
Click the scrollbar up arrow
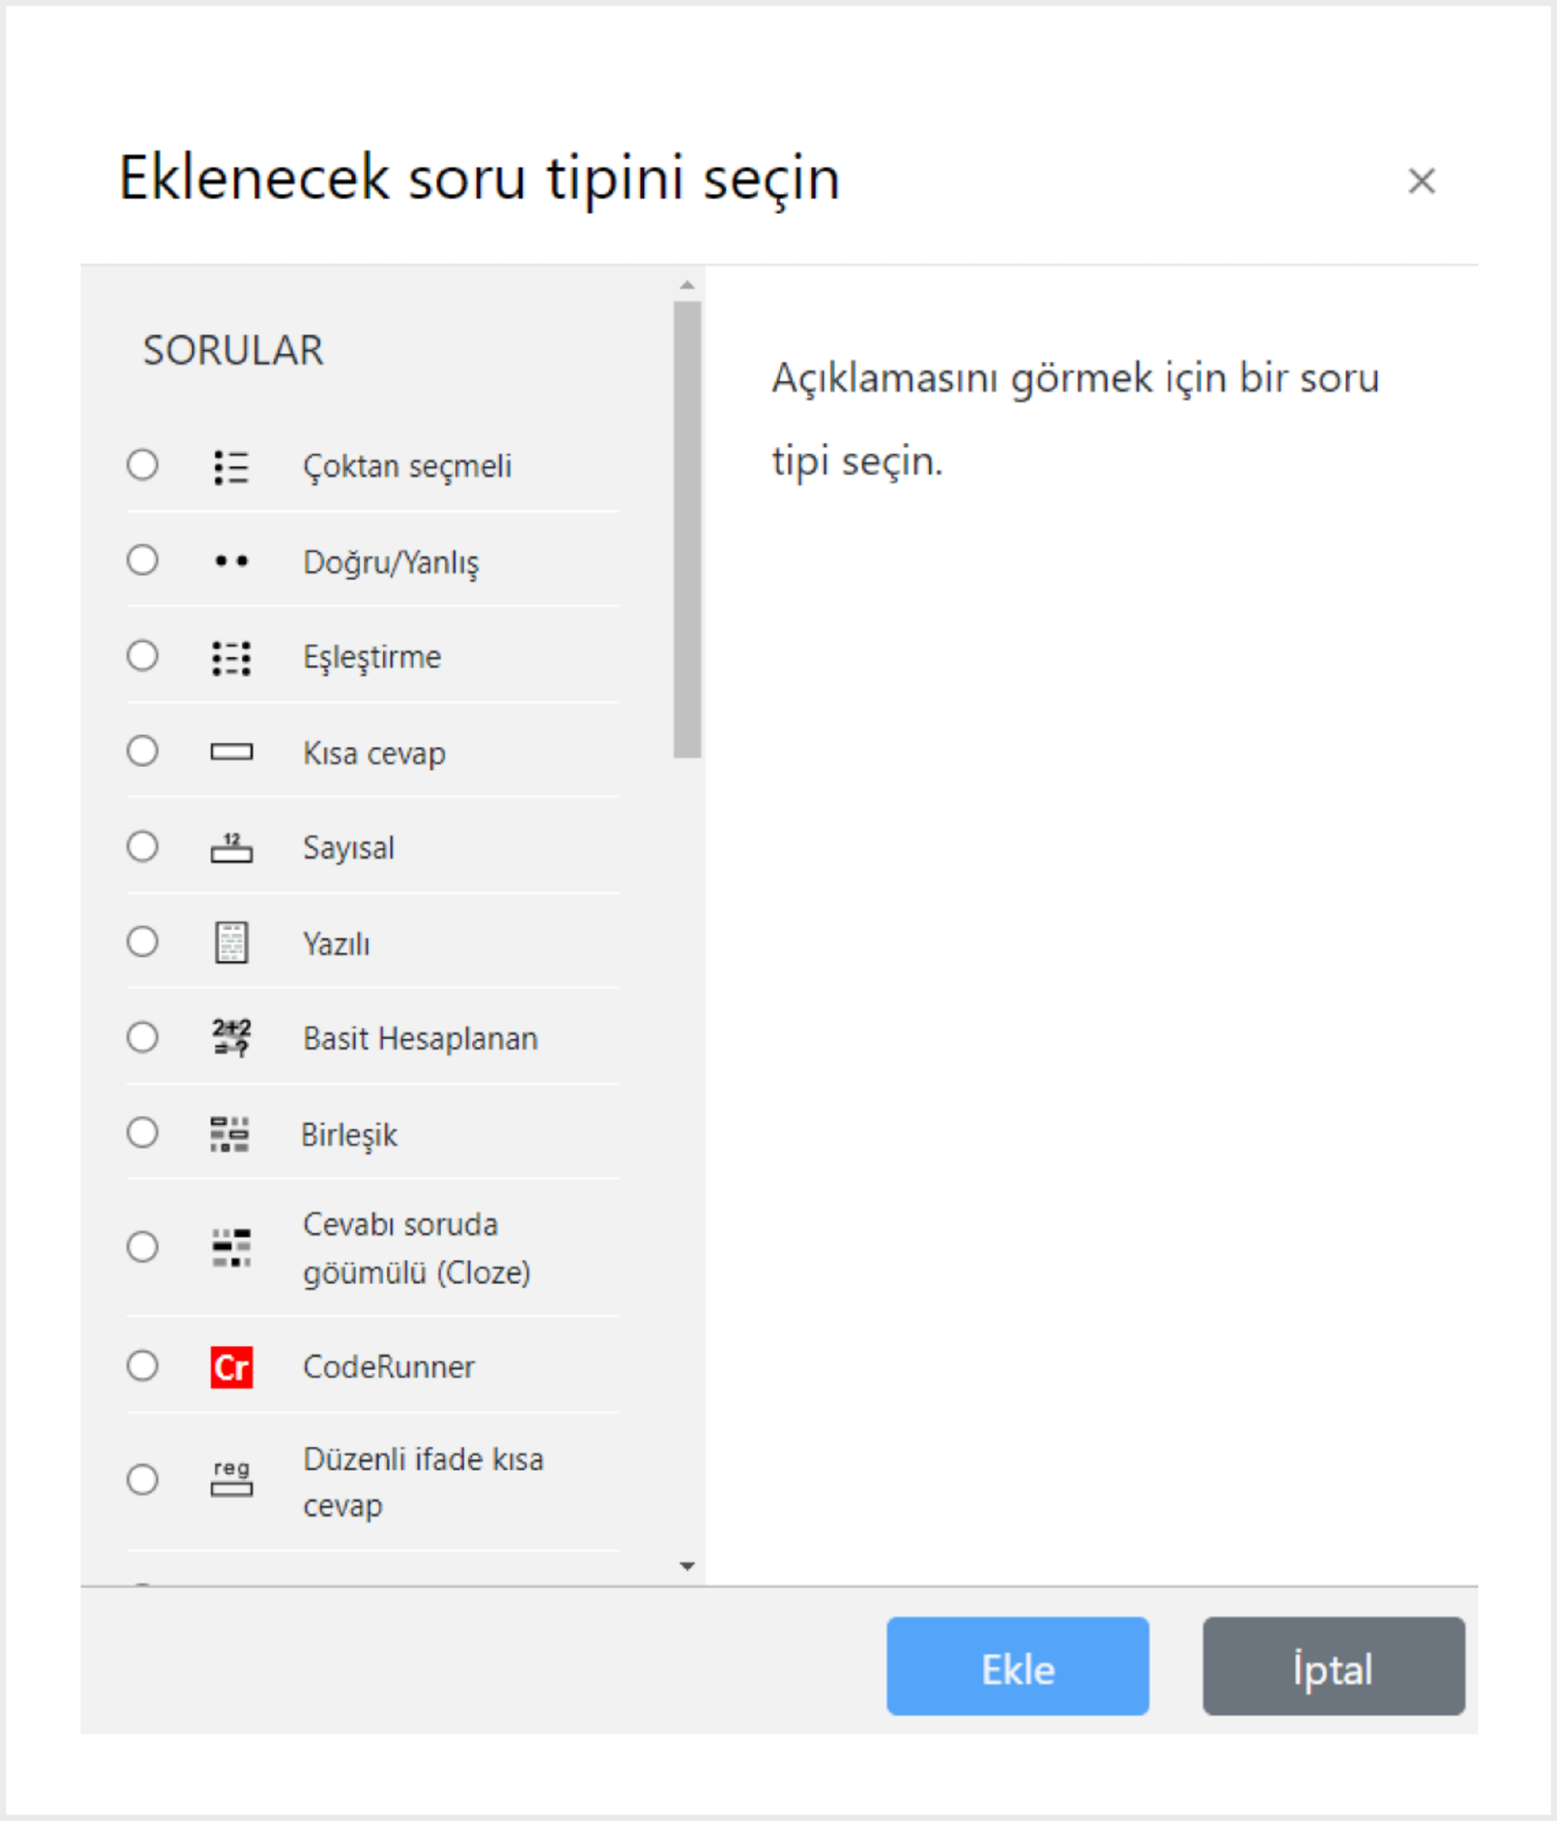(688, 285)
